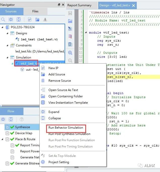Click the 'wire [3:0] led;' code line
The image size is (160, 172).
(x=112, y=57)
